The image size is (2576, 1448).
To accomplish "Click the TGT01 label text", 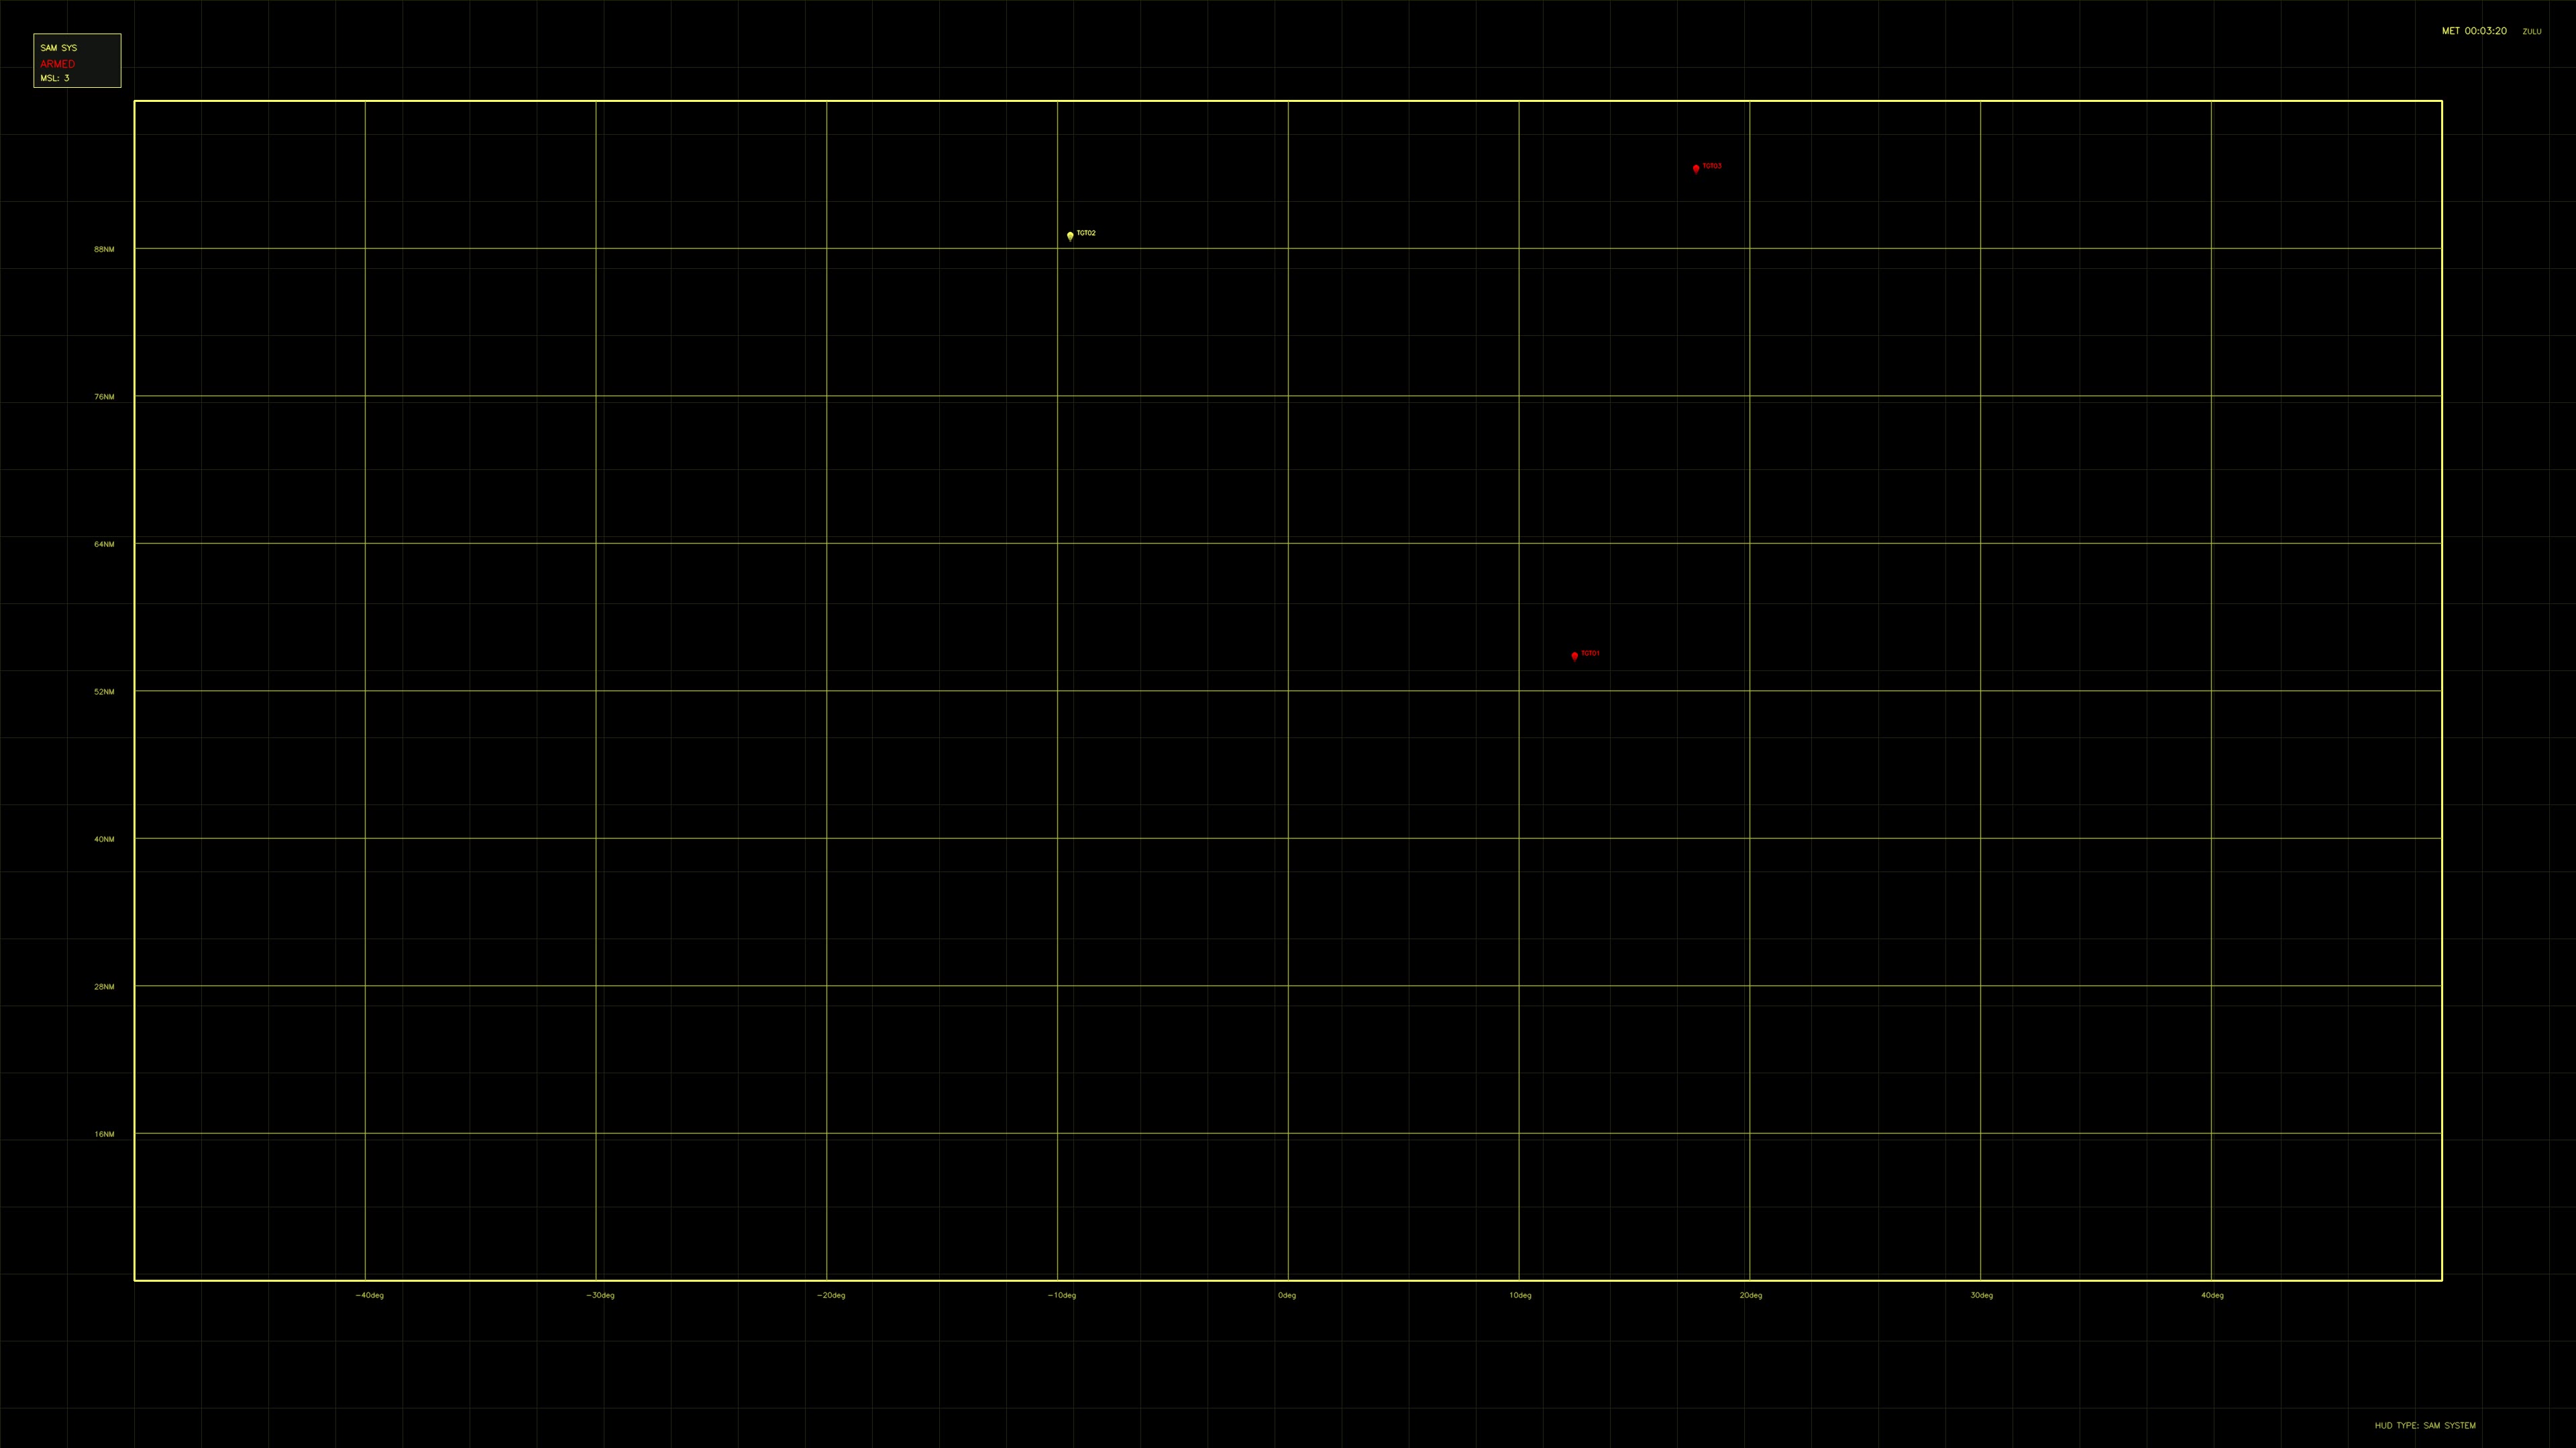I will [1591, 654].
